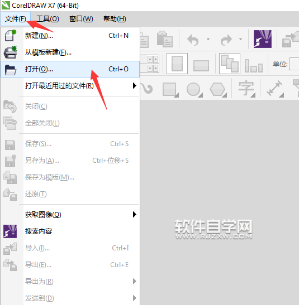299x305 pixels.
Task: Click the undo arrow toolbar icon
Action: point(193,40)
